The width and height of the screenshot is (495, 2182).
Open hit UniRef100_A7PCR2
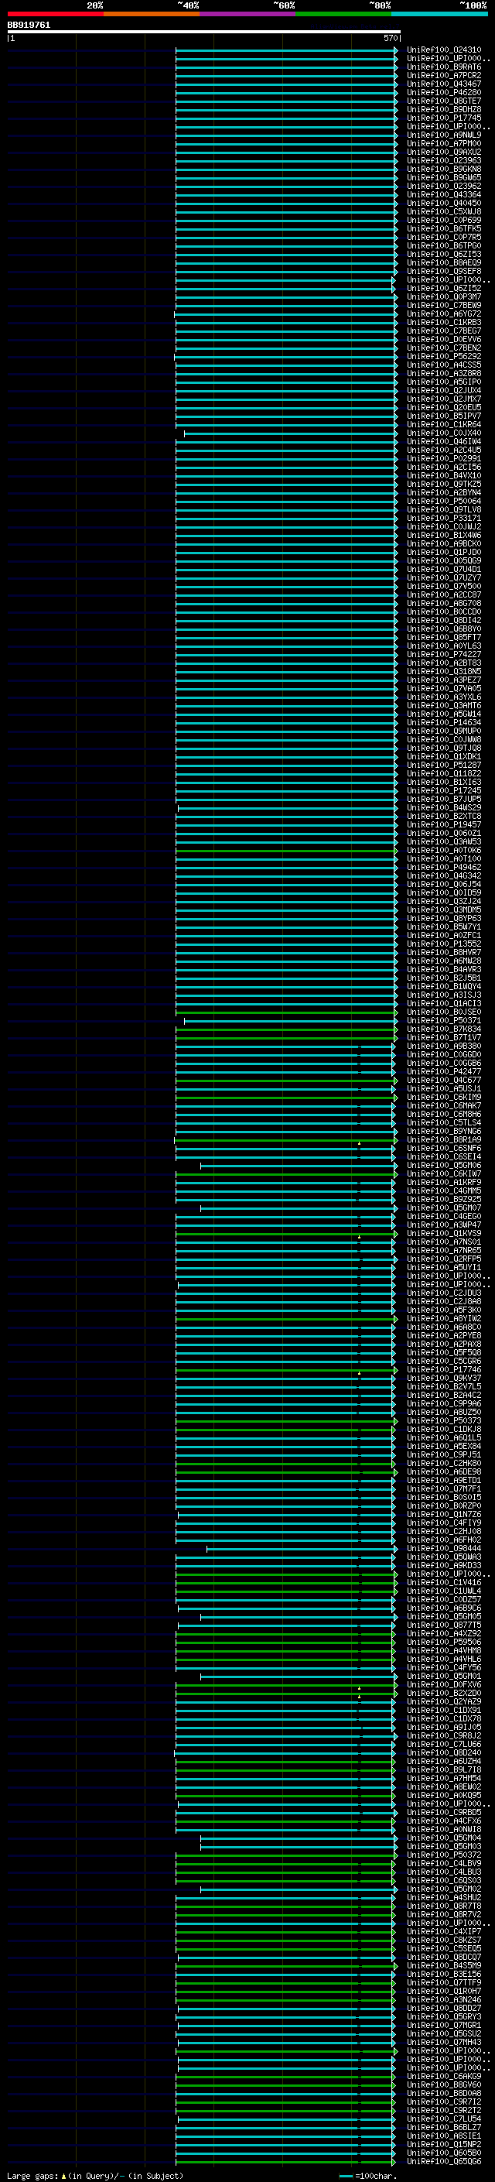click(444, 75)
